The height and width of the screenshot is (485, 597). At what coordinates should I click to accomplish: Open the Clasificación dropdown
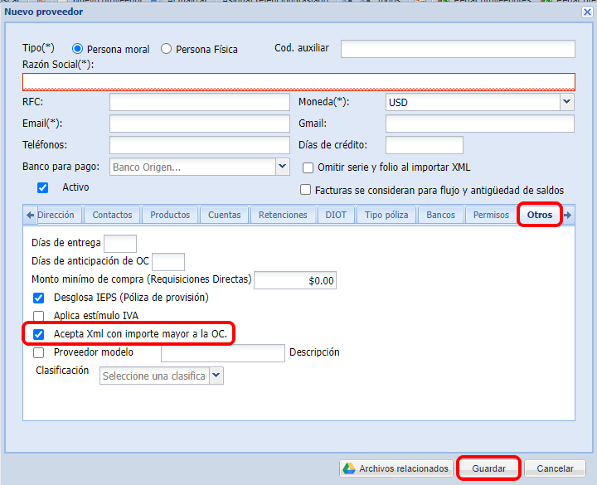[x=216, y=376]
